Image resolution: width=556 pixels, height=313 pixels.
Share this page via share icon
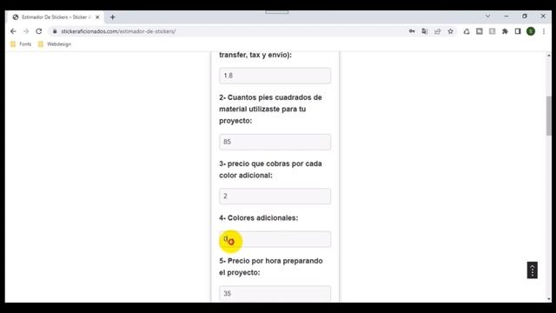click(438, 31)
